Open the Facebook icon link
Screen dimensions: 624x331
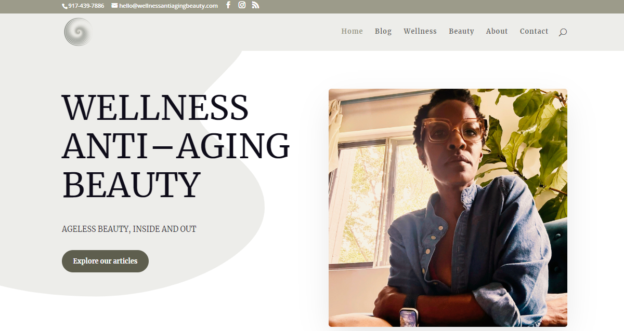click(228, 5)
